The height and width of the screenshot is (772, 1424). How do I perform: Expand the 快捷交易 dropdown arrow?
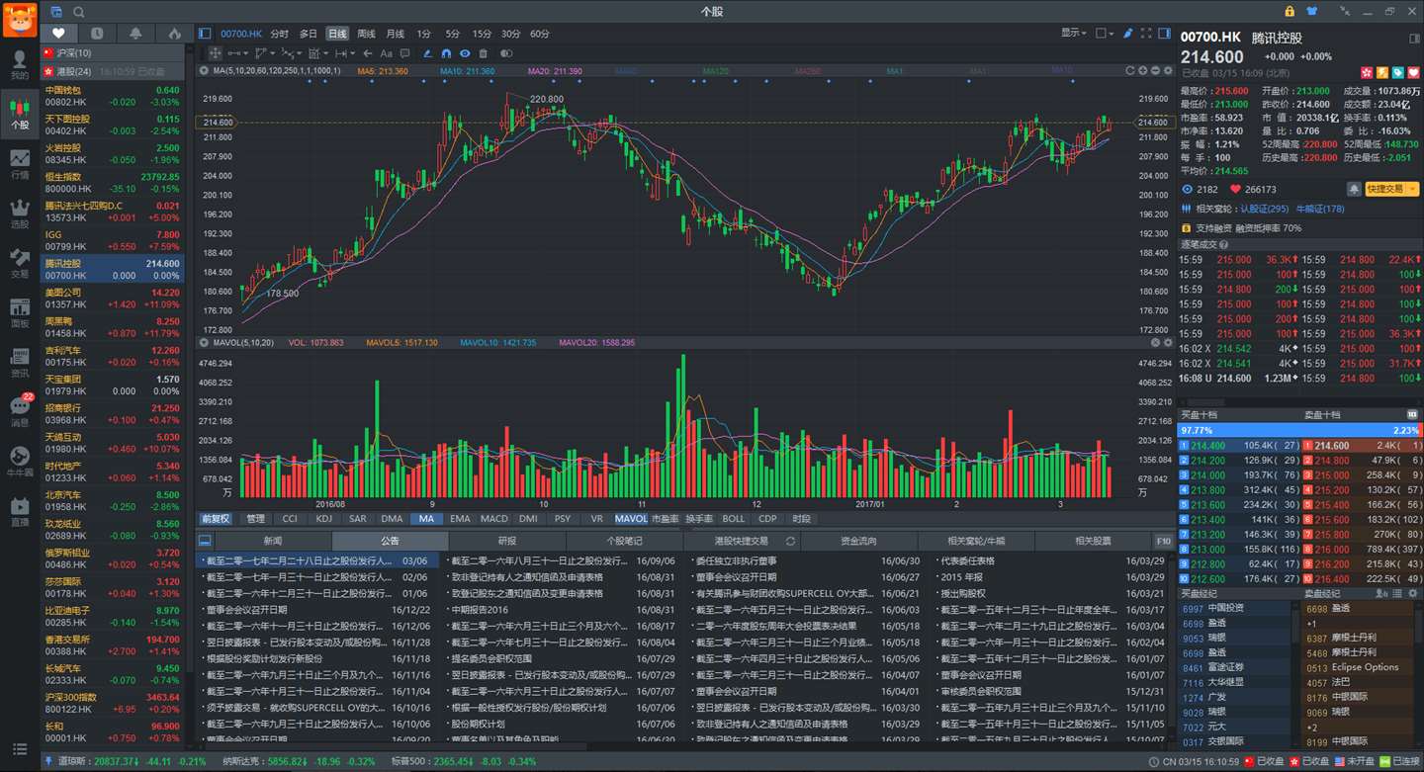coord(1413,189)
